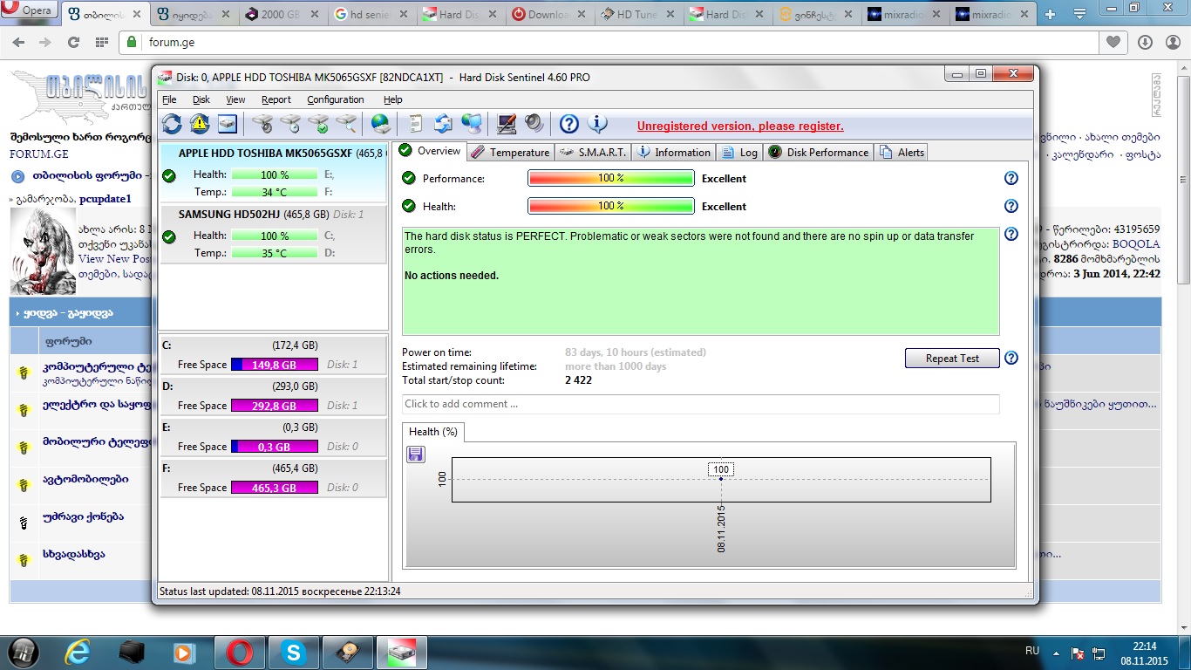The image size is (1191, 670).
Task: Click the speaker toolbar icon
Action: point(534,124)
